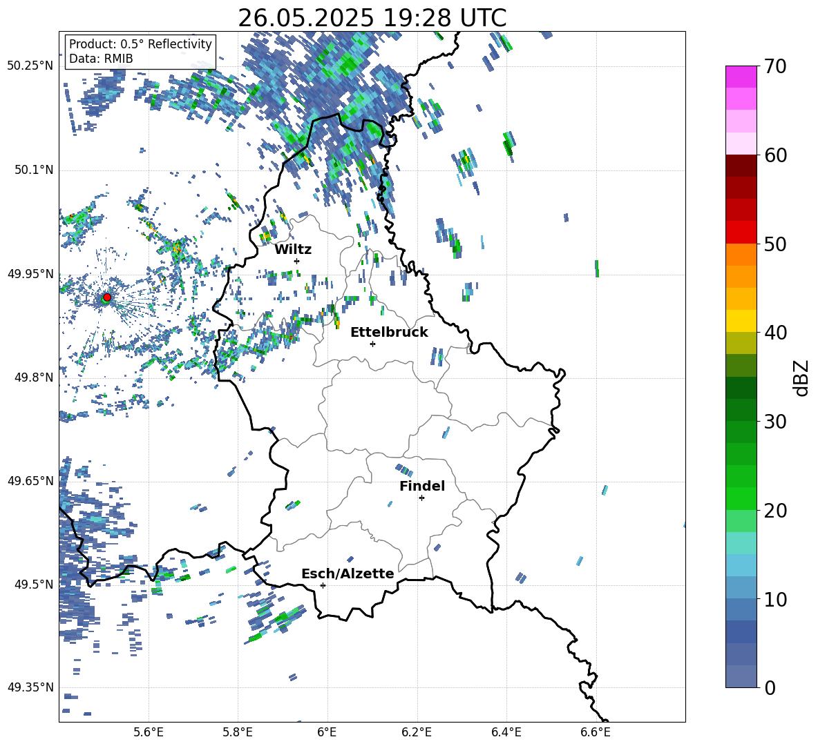Click the colorbar 50 tick label
The height and width of the screenshot is (746, 818).
click(775, 244)
